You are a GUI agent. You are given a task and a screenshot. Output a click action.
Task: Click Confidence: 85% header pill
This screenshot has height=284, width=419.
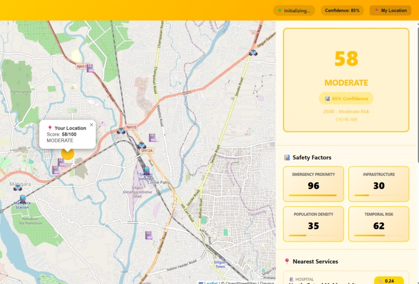coord(342,10)
